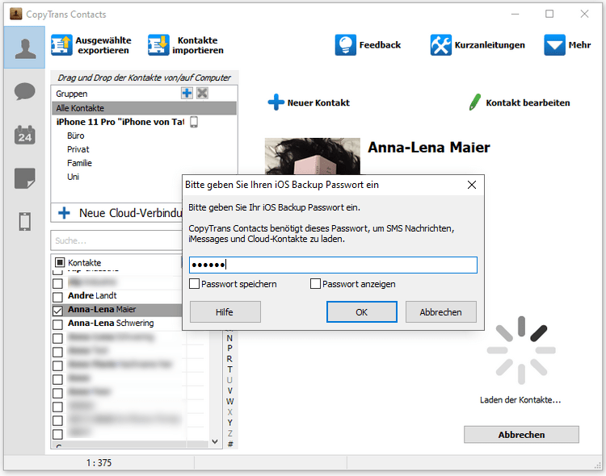Screen dimensions: 606x476
Task: Uncheck the Anna-Lena Maier checkbox
Action: click(x=57, y=311)
